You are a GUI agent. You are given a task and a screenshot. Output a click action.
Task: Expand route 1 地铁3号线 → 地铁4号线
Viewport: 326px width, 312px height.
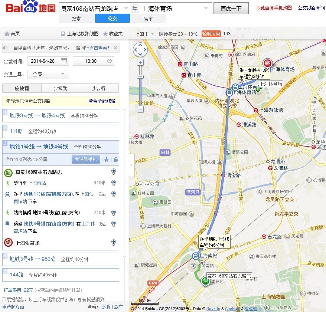pyautogui.click(x=61, y=116)
